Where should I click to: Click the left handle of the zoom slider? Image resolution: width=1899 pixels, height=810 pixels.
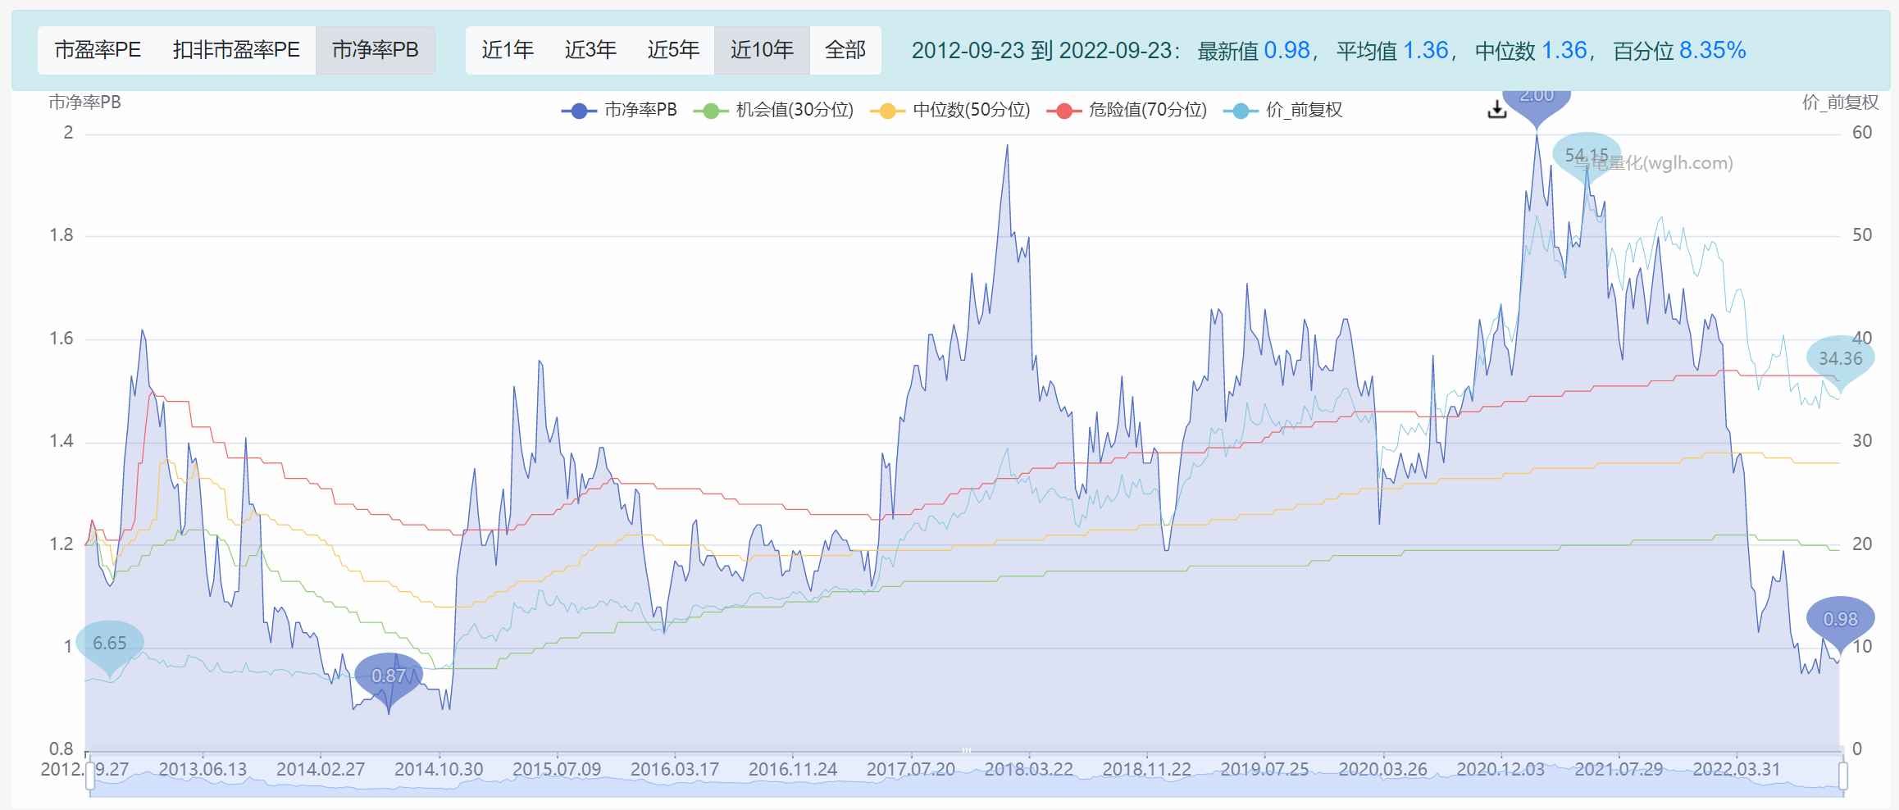[x=90, y=776]
